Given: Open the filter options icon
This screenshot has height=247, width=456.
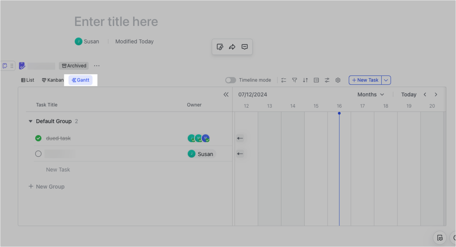Looking at the screenshot, I should pyautogui.click(x=295, y=80).
